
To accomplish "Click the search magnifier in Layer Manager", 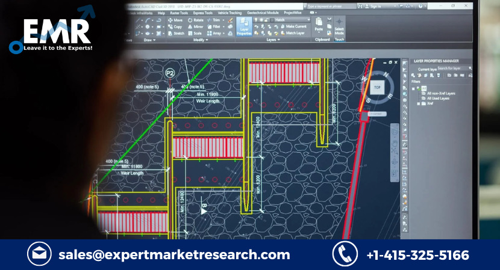I will click(x=470, y=68).
